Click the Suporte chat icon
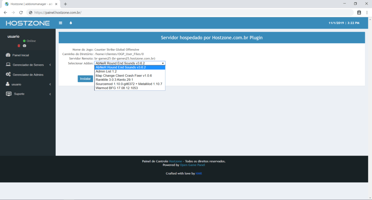 click(x=9, y=94)
